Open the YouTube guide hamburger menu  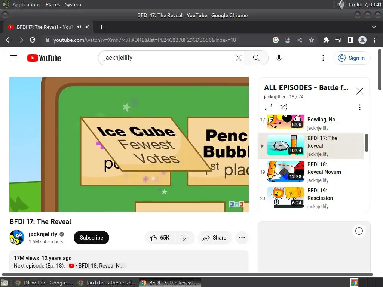pos(14,58)
